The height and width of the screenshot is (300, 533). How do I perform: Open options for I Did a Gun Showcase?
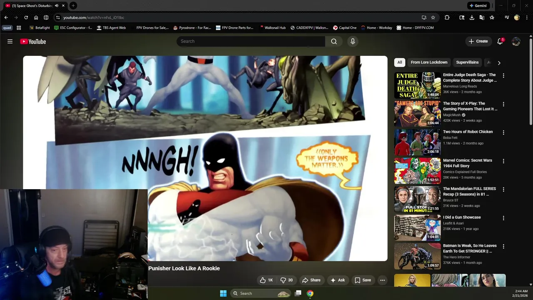[x=503, y=218]
